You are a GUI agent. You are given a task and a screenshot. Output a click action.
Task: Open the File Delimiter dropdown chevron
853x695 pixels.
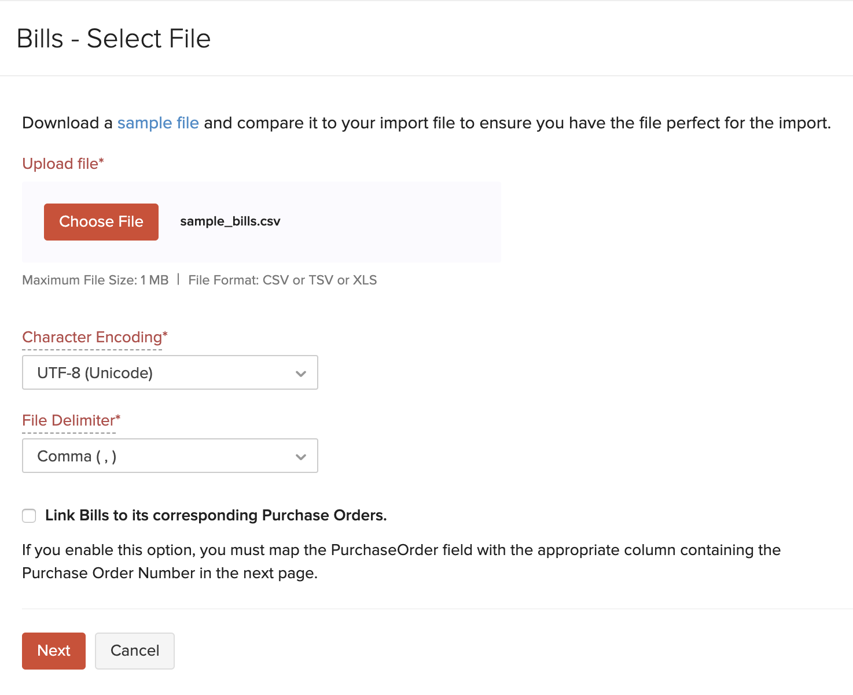click(301, 456)
